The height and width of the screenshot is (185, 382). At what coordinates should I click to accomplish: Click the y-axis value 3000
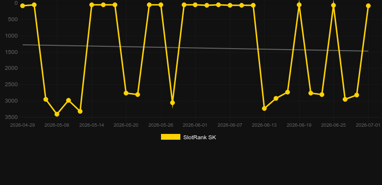(x=12, y=101)
